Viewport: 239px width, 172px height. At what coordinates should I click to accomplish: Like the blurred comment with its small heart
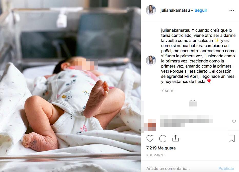pos(234,121)
